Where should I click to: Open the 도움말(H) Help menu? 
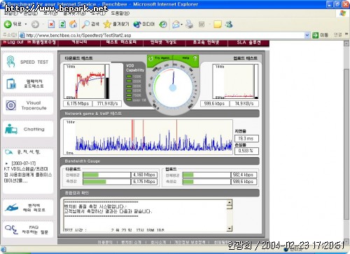[120, 13]
